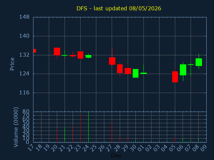Viewport: 214px width, 160px height.
Task: Click the chart title 'DFS - last updated 08/05/2026'
Action: [x=119, y=8]
